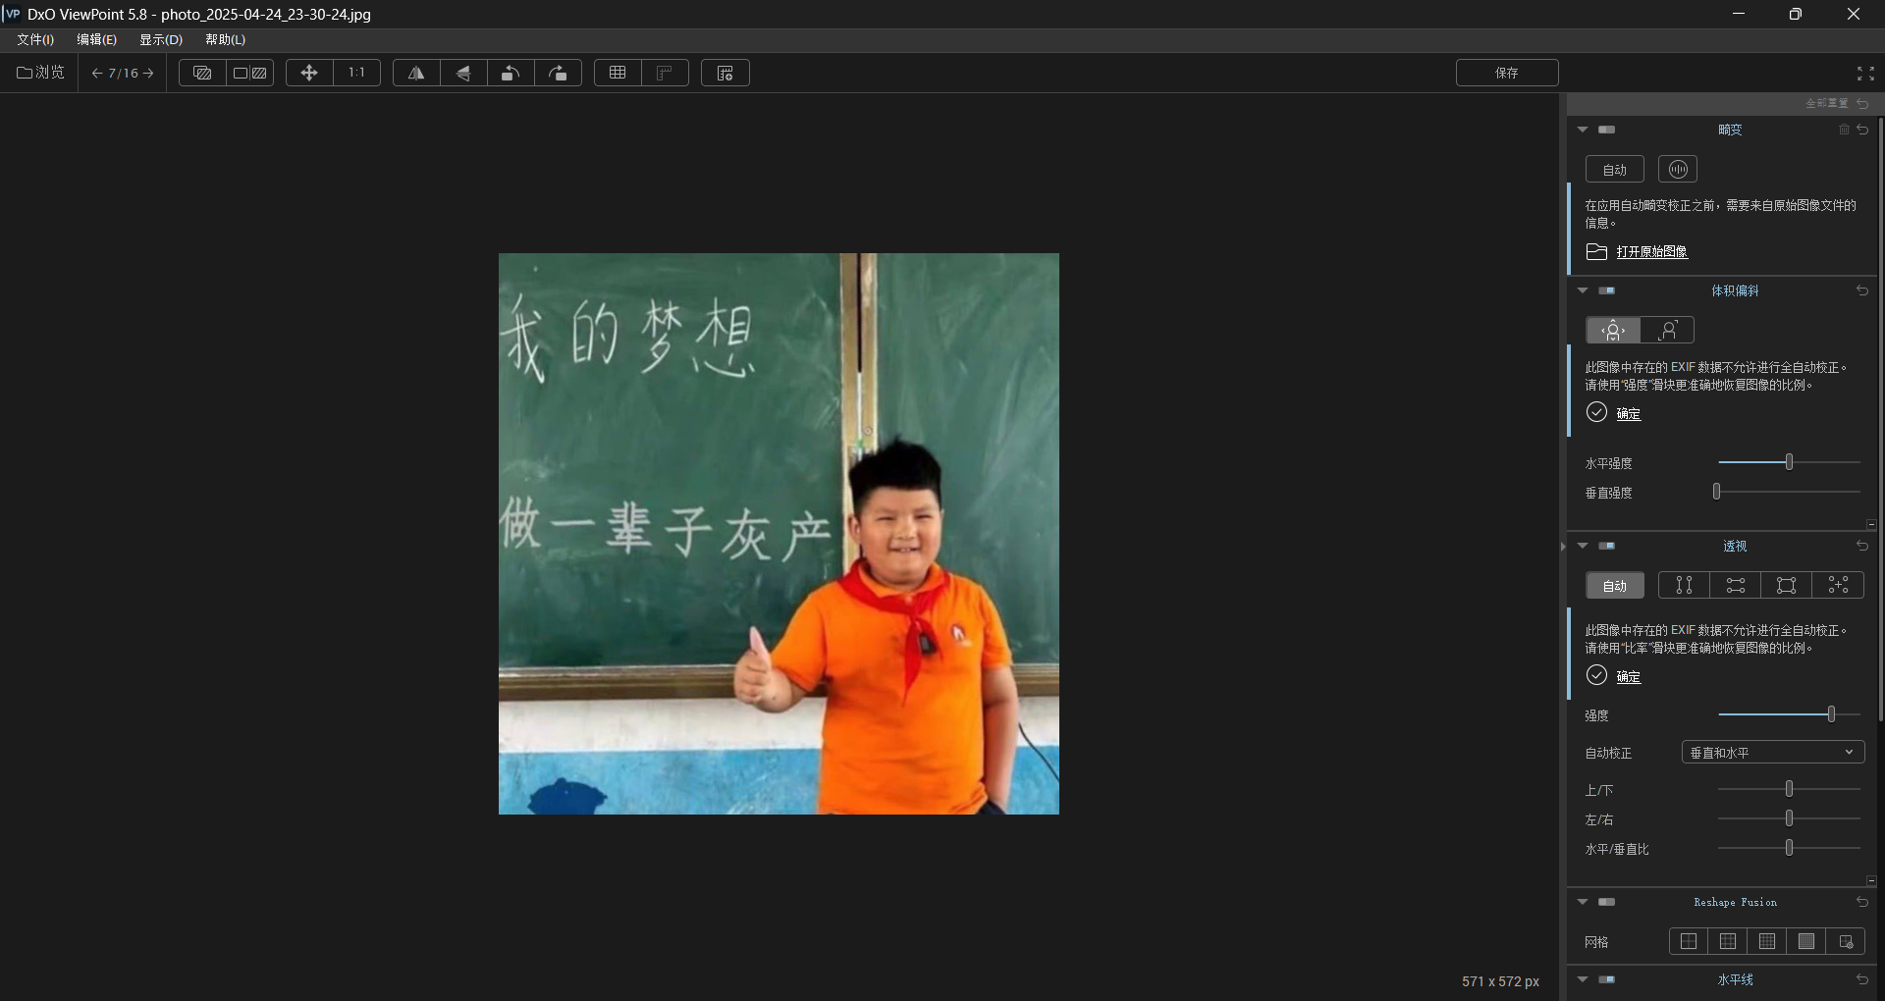
Task: Flip the image horizontally
Action: pyautogui.click(x=416, y=72)
